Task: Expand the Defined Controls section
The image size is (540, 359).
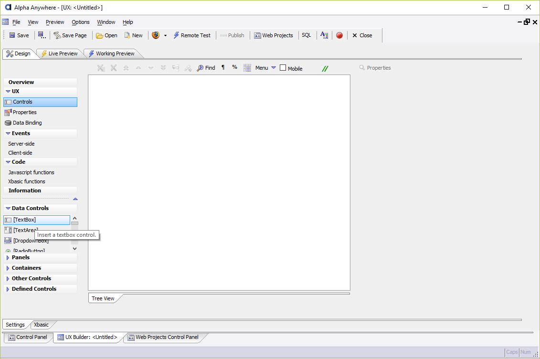Action: coord(8,289)
